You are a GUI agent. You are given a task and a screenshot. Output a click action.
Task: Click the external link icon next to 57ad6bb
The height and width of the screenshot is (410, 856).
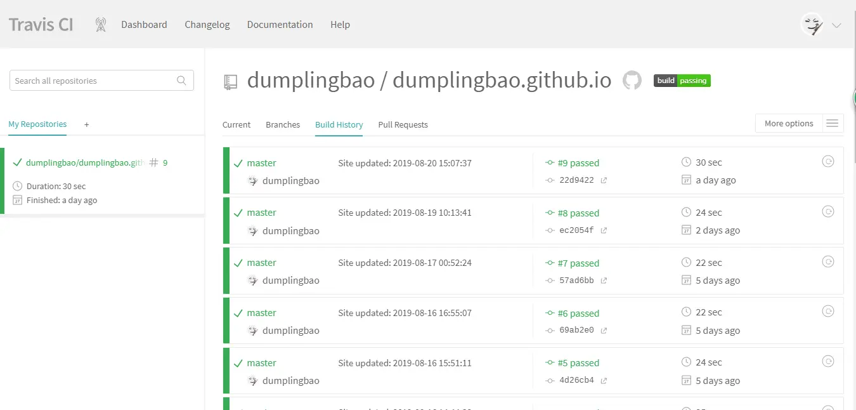click(604, 281)
